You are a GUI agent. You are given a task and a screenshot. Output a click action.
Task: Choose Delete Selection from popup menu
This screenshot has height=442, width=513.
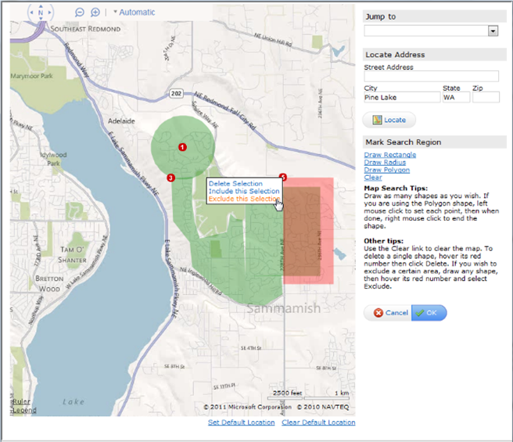tap(235, 184)
